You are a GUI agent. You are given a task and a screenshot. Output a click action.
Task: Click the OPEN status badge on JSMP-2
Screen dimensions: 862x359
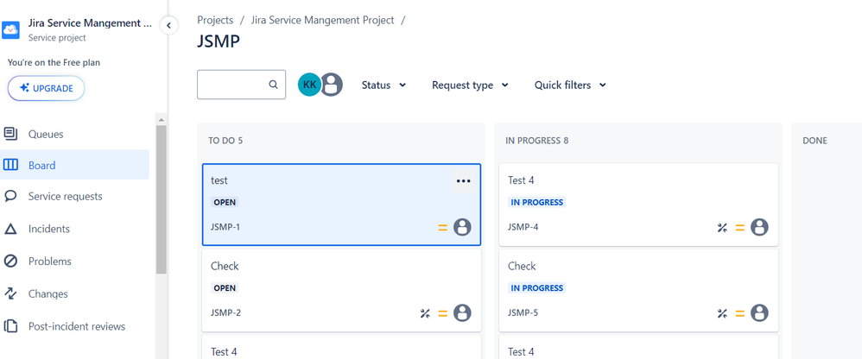click(225, 287)
